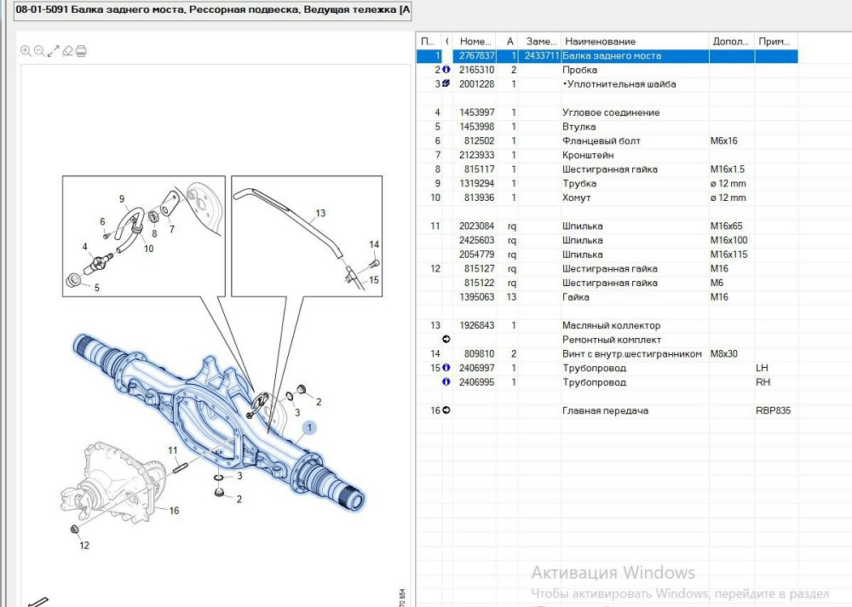Viewport: 852px width, 607px height.
Task: Click the zoom in magnifier icon
Action: point(26,51)
